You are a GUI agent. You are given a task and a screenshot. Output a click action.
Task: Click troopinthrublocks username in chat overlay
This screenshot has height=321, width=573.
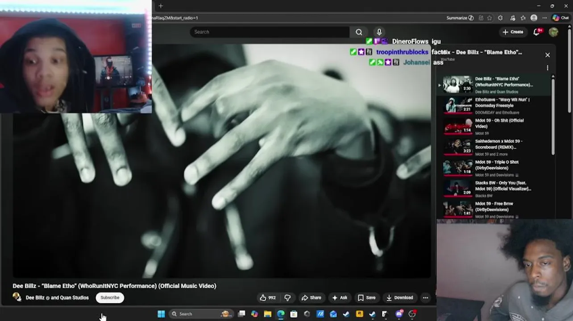pos(402,52)
